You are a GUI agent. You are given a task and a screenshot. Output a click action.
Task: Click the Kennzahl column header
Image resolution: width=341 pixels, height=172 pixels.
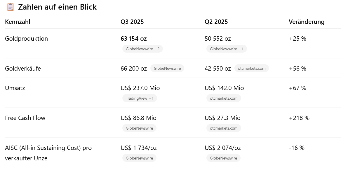pyautogui.click(x=18, y=22)
